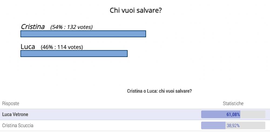This screenshot has width=270, height=135.
Task: Click the Statistiche column header
Action: tap(233, 103)
